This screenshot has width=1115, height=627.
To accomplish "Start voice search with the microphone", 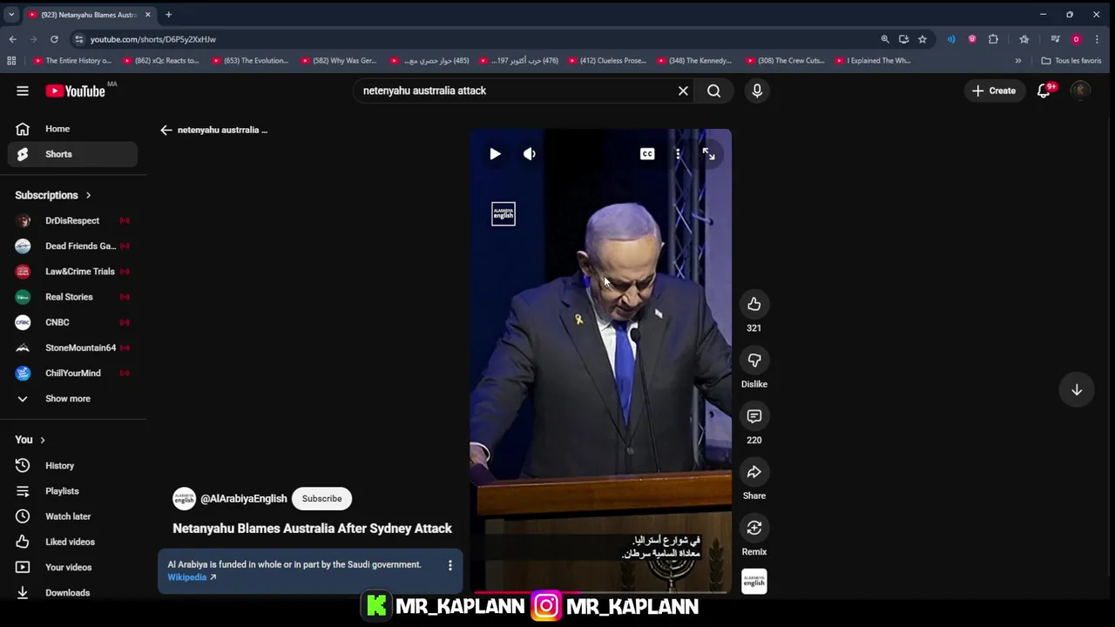I will (x=757, y=91).
